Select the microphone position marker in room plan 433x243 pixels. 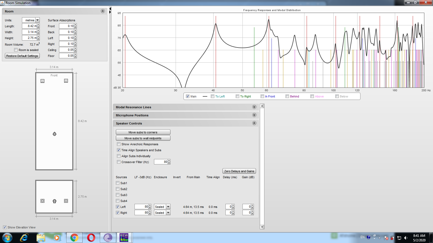pos(54,134)
